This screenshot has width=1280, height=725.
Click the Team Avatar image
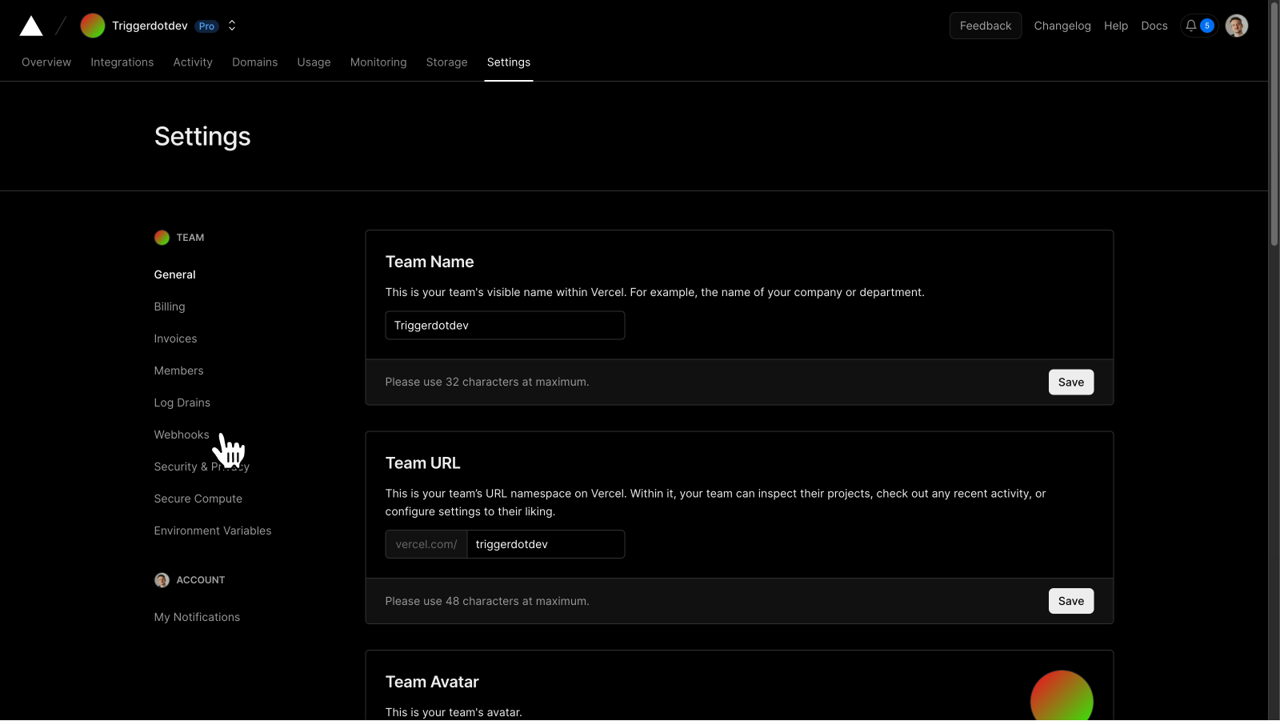(1062, 696)
